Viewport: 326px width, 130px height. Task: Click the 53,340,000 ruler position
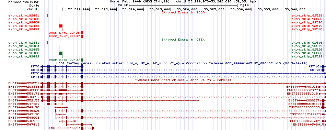pos(295,9)
